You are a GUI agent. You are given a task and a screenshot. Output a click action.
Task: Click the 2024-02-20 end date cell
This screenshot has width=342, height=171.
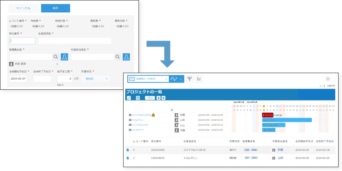tap(323, 158)
